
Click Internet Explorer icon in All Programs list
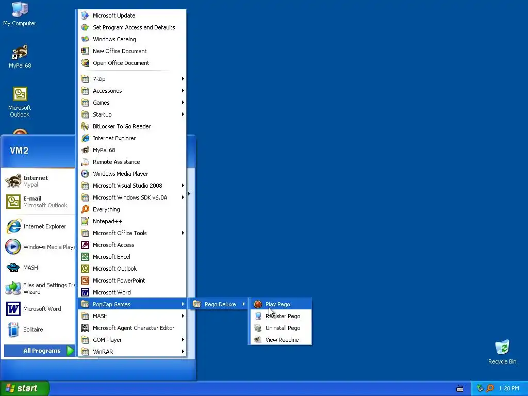click(x=85, y=138)
